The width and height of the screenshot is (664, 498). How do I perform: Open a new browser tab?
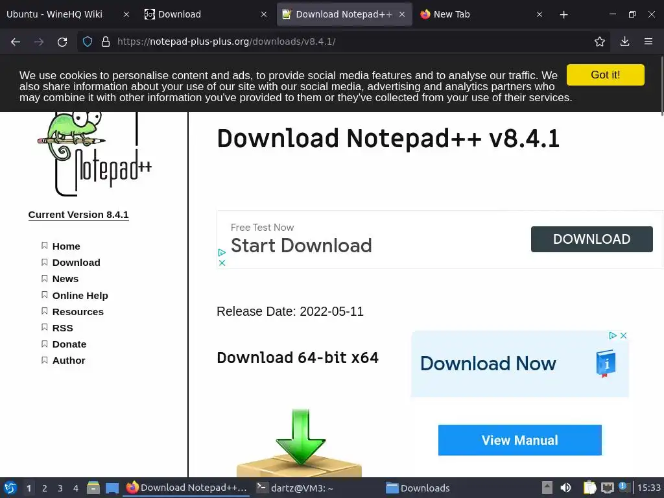[x=563, y=15]
